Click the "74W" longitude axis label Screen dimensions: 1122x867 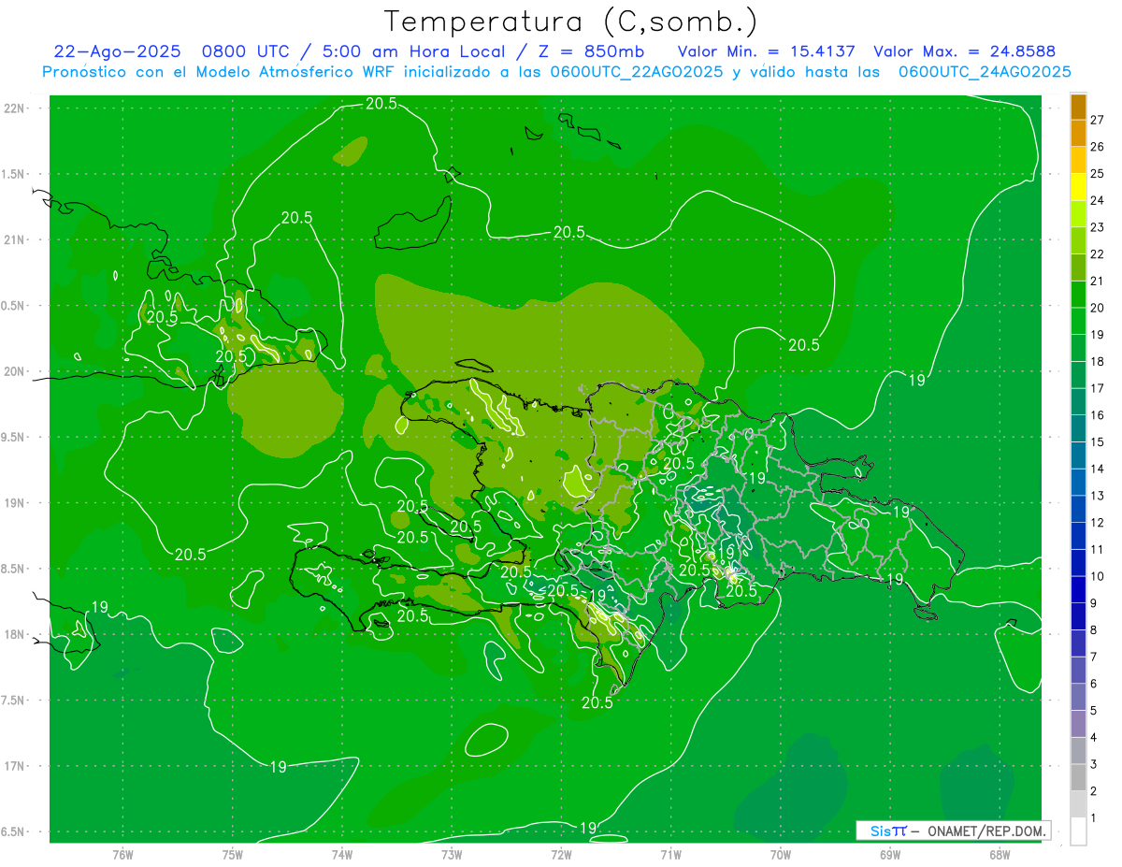pyautogui.click(x=341, y=854)
